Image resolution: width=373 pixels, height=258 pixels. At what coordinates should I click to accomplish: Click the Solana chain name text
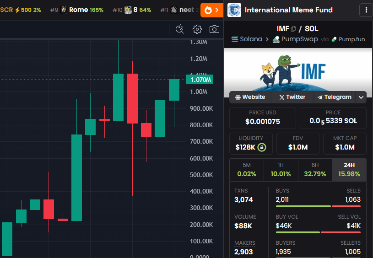pos(251,39)
